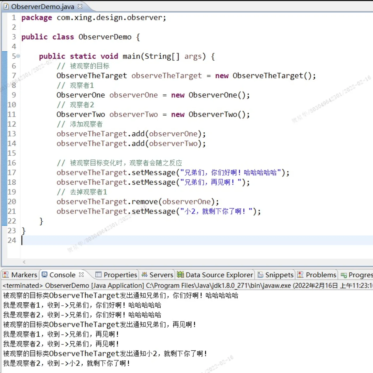Screen dimensions: 373x373
Task: Click main method name on line 5
Action: pos(131,56)
